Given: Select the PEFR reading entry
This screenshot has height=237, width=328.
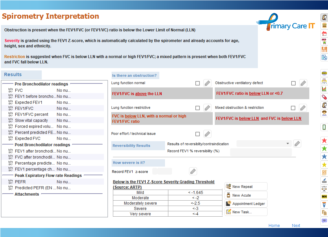Looking at the screenshot, I should point(20,182).
